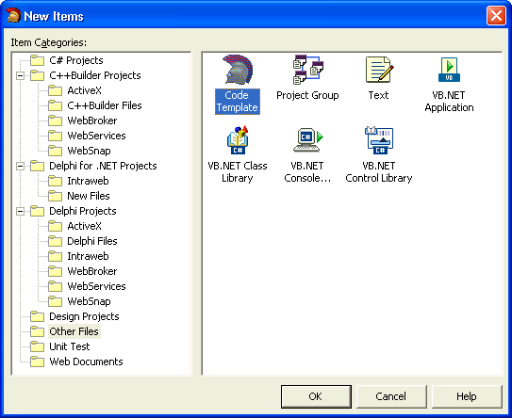Select the Web Documents category
Screen dimensions: 512x418
click(x=86, y=362)
